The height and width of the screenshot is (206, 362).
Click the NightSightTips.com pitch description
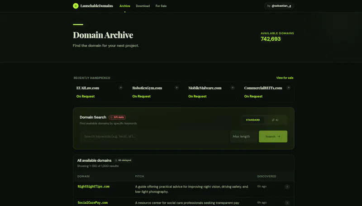tap(191, 189)
